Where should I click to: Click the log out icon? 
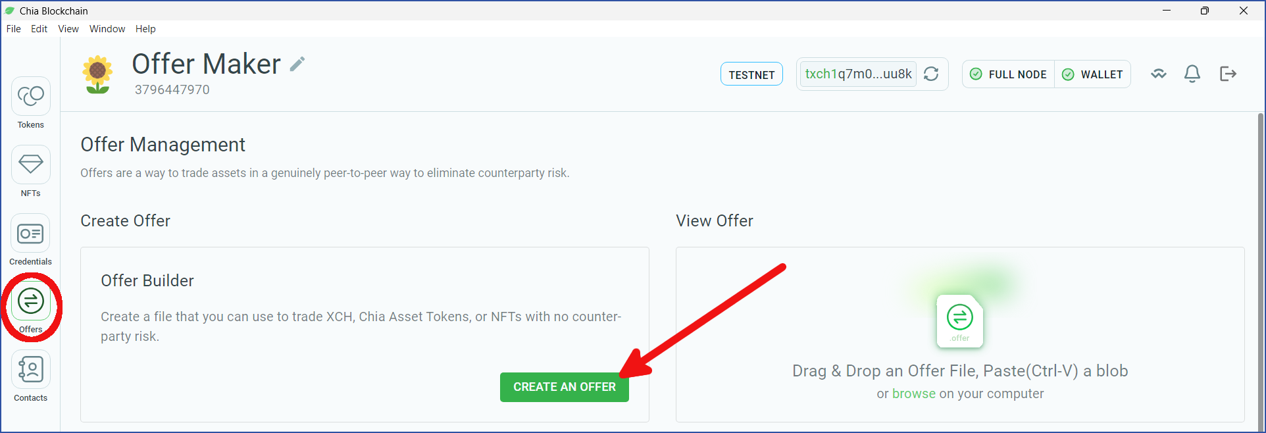[1228, 74]
